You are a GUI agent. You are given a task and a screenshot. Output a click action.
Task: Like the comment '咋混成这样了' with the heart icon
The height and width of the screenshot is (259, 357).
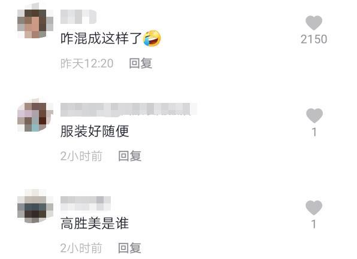314,23
